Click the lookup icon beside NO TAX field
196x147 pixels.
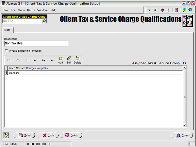tap(44, 21)
